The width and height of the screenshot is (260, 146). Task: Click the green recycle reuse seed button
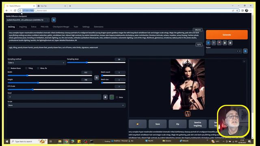coord(112,97)
